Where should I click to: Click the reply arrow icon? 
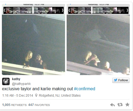[112, 105]
